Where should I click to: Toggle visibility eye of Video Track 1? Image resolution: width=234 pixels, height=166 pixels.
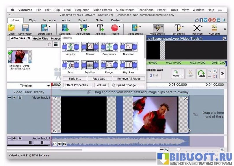click(14, 98)
